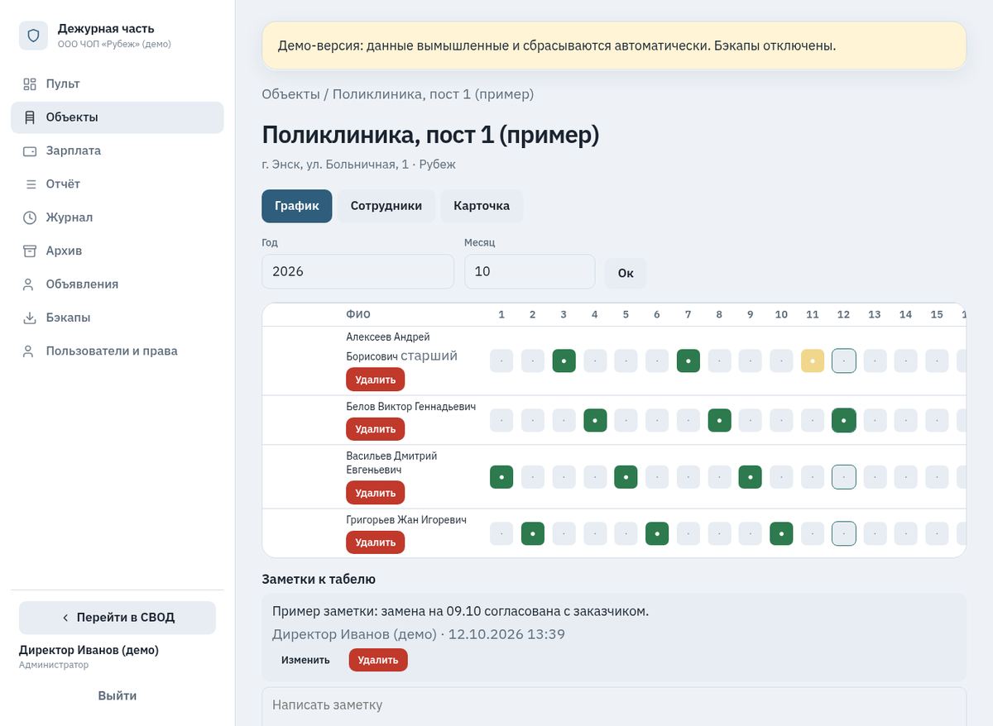Toggle Григорьев shift on day 10
The width and height of the screenshot is (993, 726).
pyautogui.click(x=781, y=533)
